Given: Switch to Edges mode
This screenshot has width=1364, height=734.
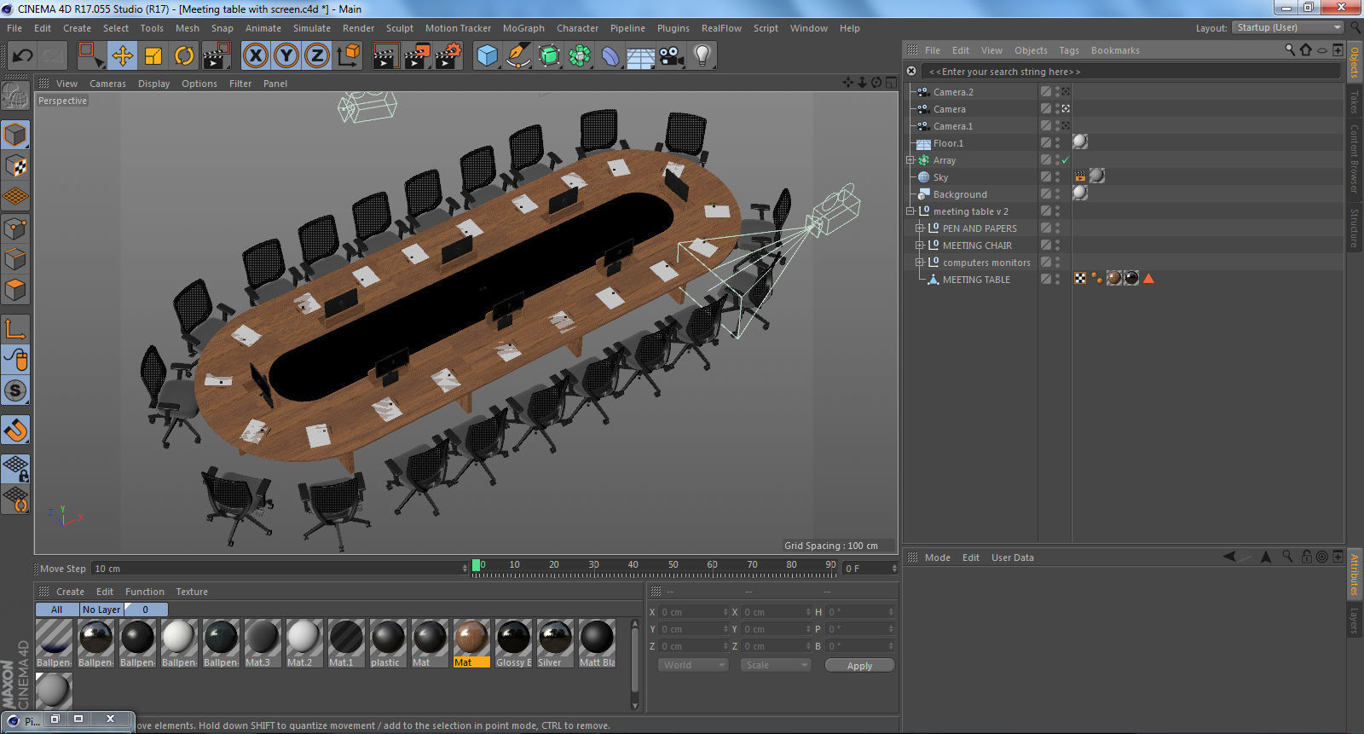Looking at the screenshot, I should 15,259.
